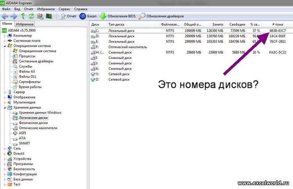Collapse the Хранение данных tree node
Viewport: 293px width, 189px height.
tap(5, 108)
